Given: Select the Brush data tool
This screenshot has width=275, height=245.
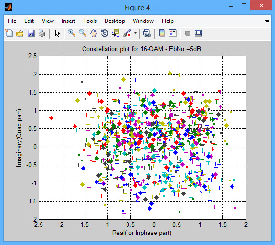Looking at the screenshot, I should 127,33.
